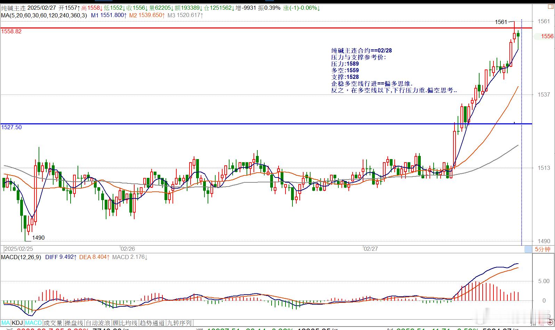Click the 5分钟 period selector
The width and height of the screenshot is (555, 330).
pyautogui.click(x=542, y=249)
